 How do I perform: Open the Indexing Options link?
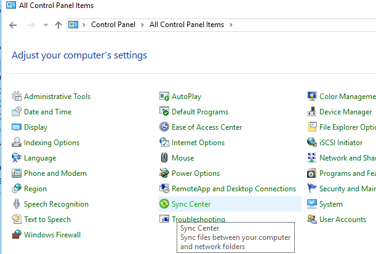[52, 143]
